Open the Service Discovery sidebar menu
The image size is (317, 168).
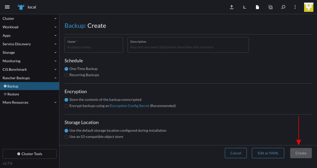click(30, 44)
